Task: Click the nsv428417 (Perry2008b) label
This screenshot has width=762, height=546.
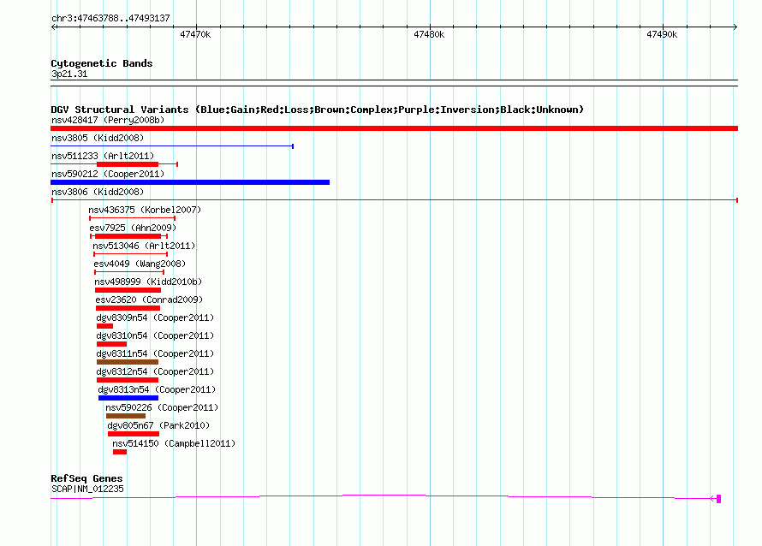Action: [x=108, y=120]
